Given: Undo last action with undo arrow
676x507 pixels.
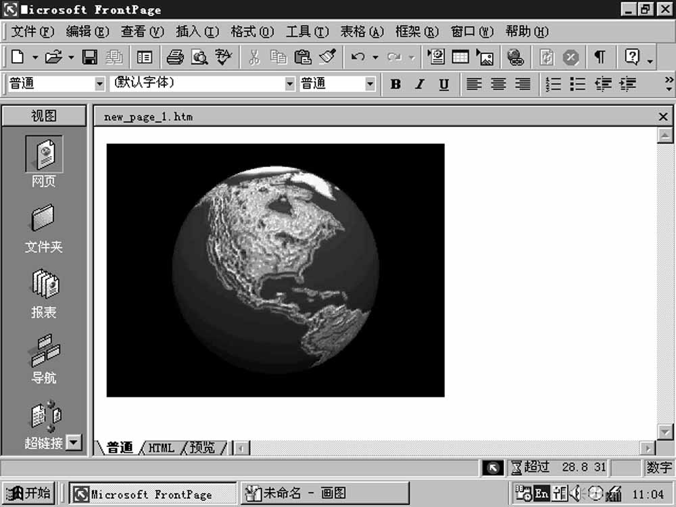Looking at the screenshot, I should (x=358, y=57).
